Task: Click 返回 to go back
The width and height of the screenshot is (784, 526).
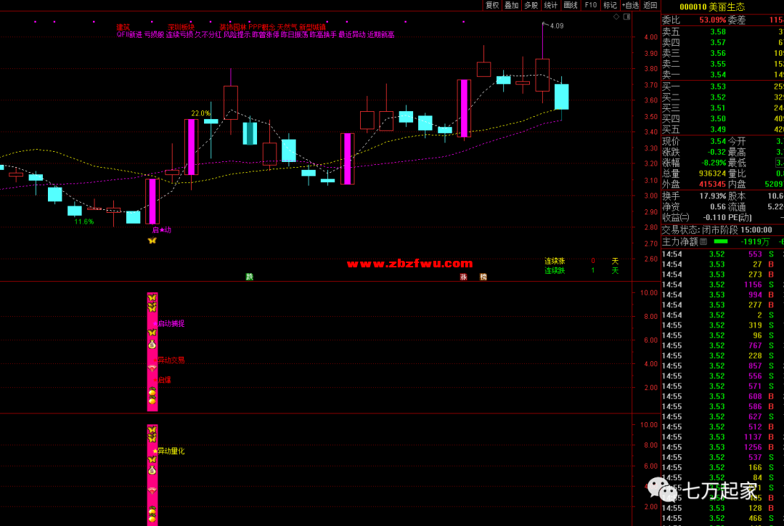Action: pyautogui.click(x=650, y=5)
